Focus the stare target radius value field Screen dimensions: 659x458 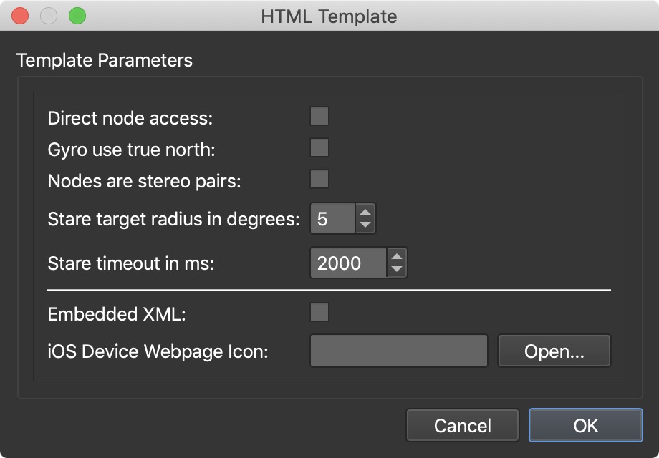[333, 219]
